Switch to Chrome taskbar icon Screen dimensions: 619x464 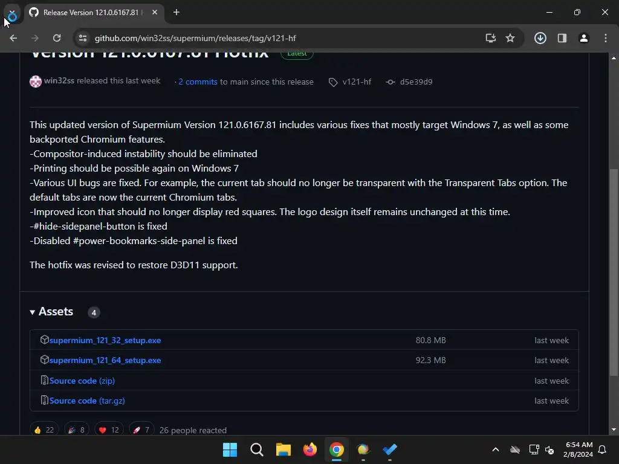pos(336,449)
